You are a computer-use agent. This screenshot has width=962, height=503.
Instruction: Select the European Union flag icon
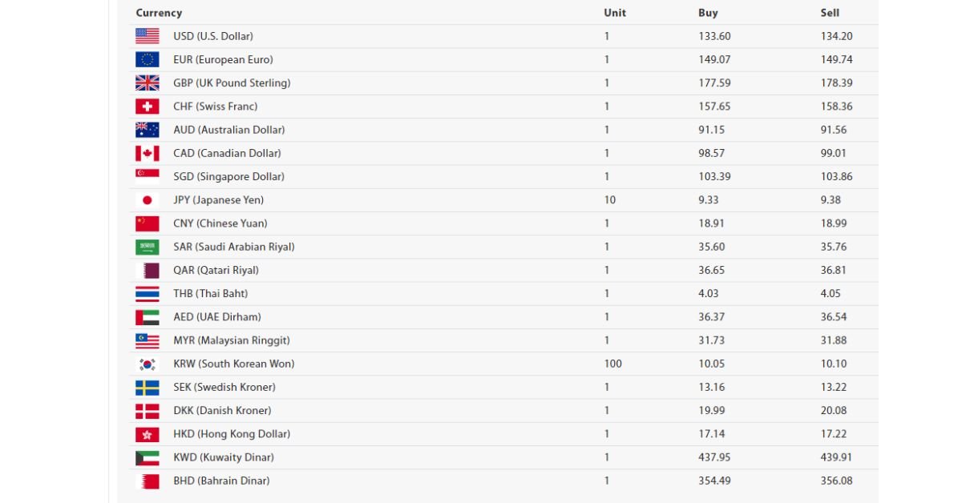coord(147,59)
